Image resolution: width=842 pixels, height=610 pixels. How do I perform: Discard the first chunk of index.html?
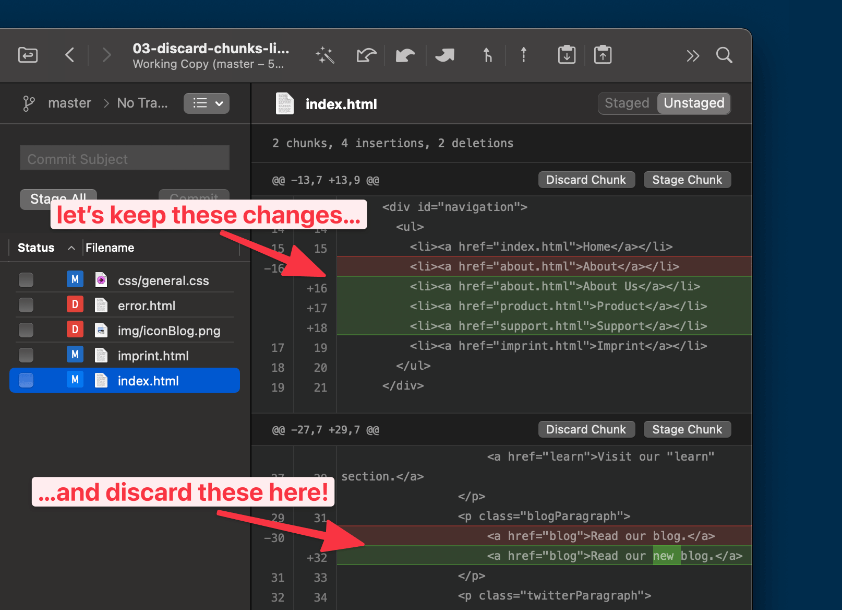click(x=586, y=179)
